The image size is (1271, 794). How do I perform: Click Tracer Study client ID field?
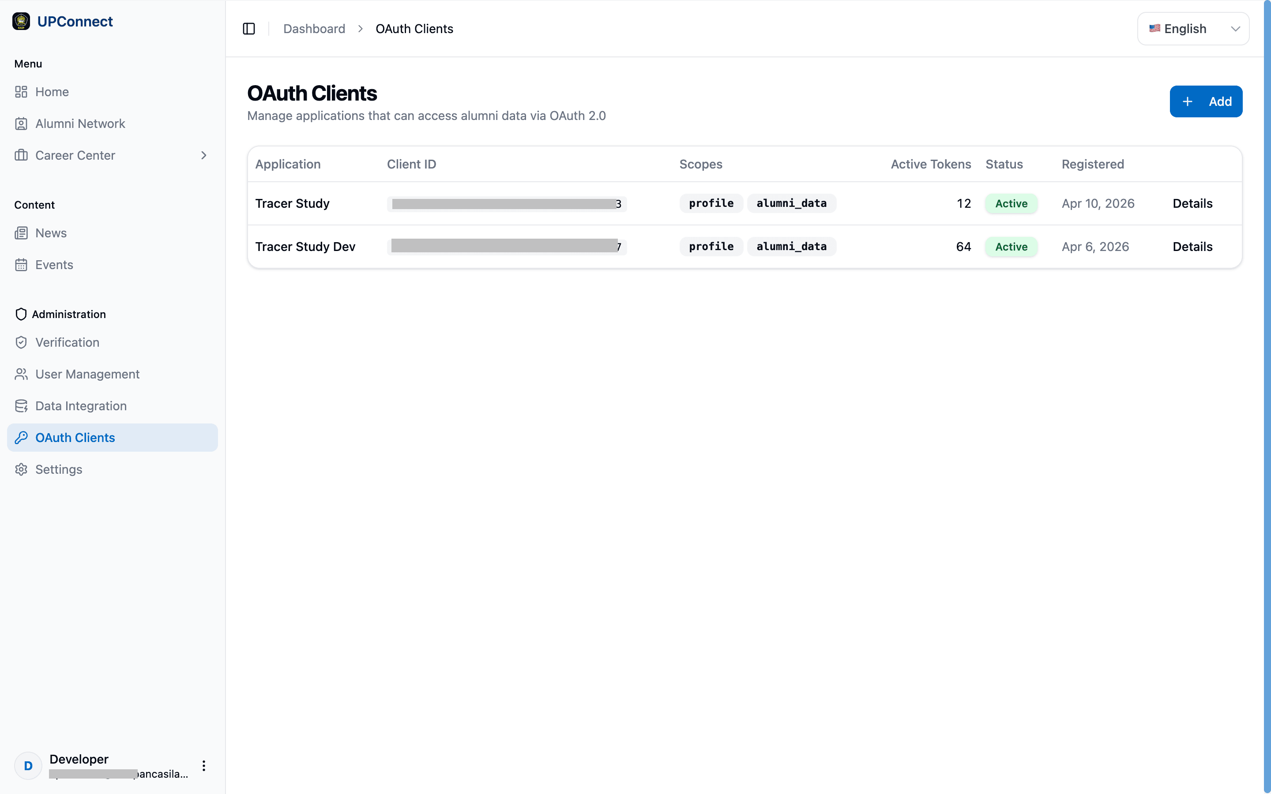[507, 204]
